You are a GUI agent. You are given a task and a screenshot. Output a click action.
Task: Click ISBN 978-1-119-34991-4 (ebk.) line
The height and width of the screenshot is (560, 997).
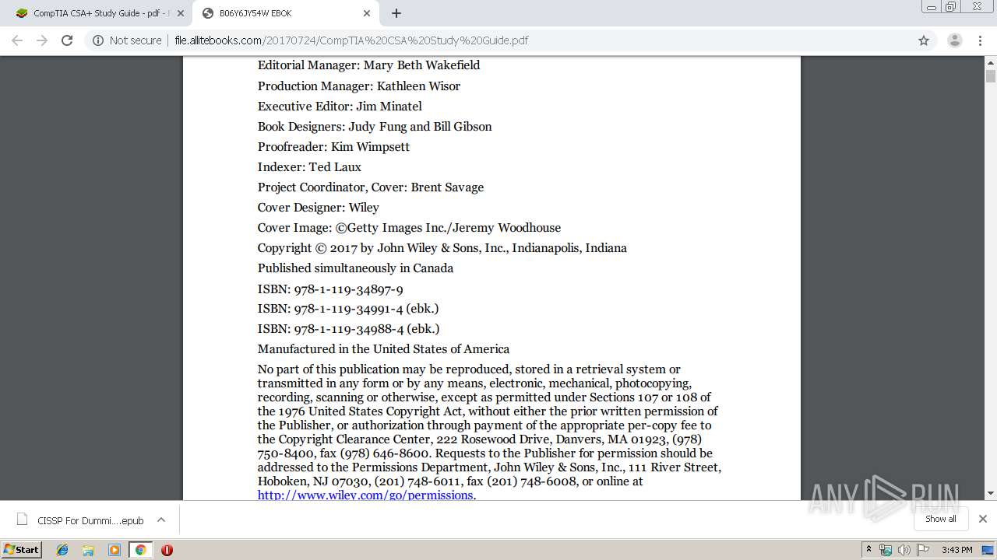pyautogui.click(x=348, y=309)
